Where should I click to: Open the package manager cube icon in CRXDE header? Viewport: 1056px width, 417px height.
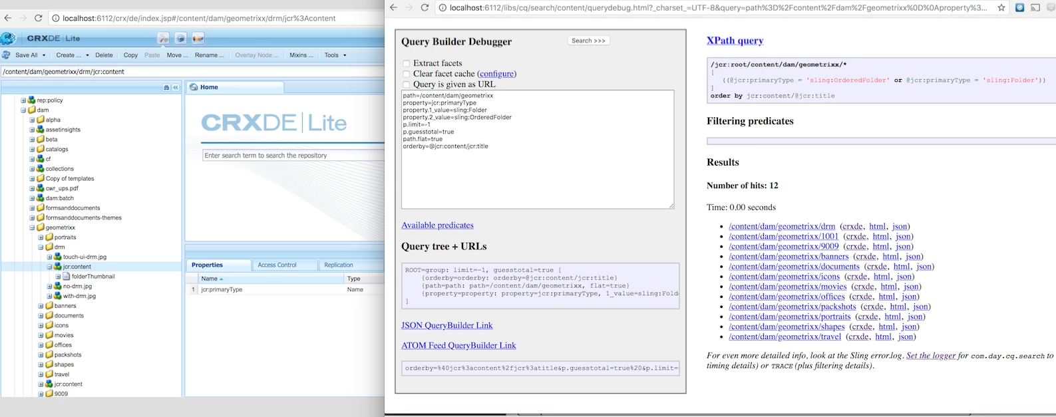pyautogui.click(x=180, y=39)
